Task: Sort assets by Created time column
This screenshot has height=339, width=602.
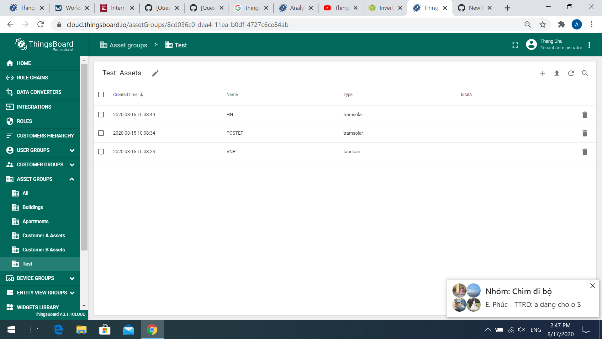Action: click(x=125, y=94)
